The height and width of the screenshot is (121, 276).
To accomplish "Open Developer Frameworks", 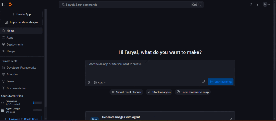I will click(21, 67).
